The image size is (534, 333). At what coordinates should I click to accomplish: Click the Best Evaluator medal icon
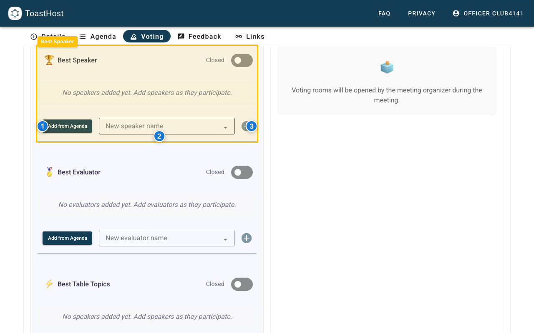49,172
